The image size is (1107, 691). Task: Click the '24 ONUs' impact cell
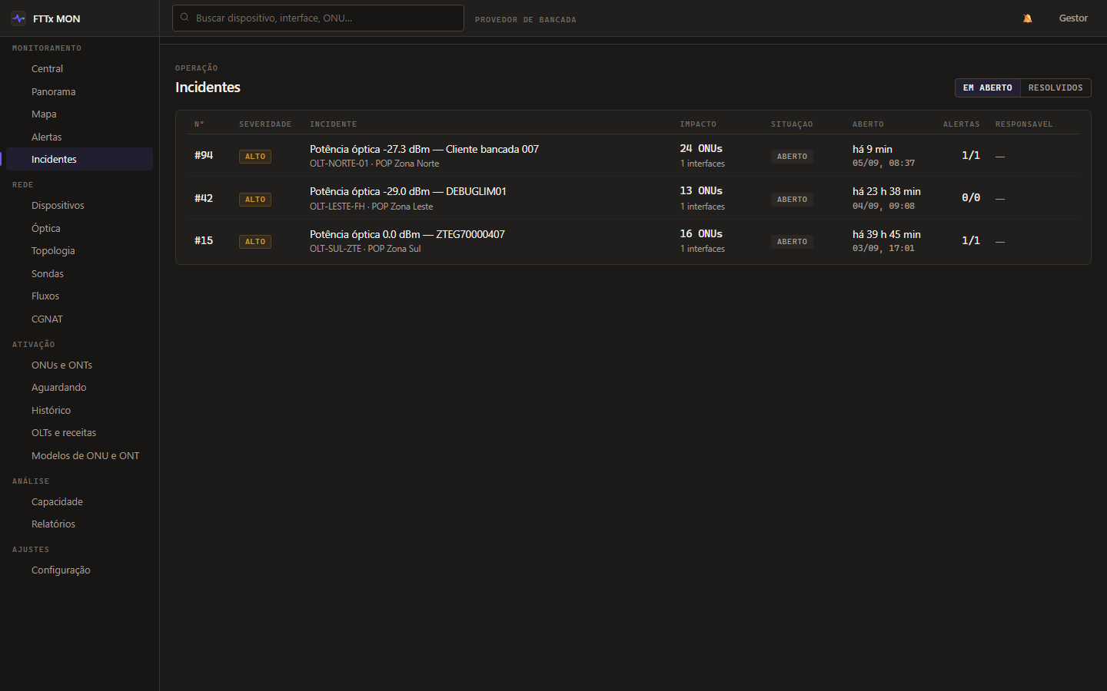pos(701,148)
